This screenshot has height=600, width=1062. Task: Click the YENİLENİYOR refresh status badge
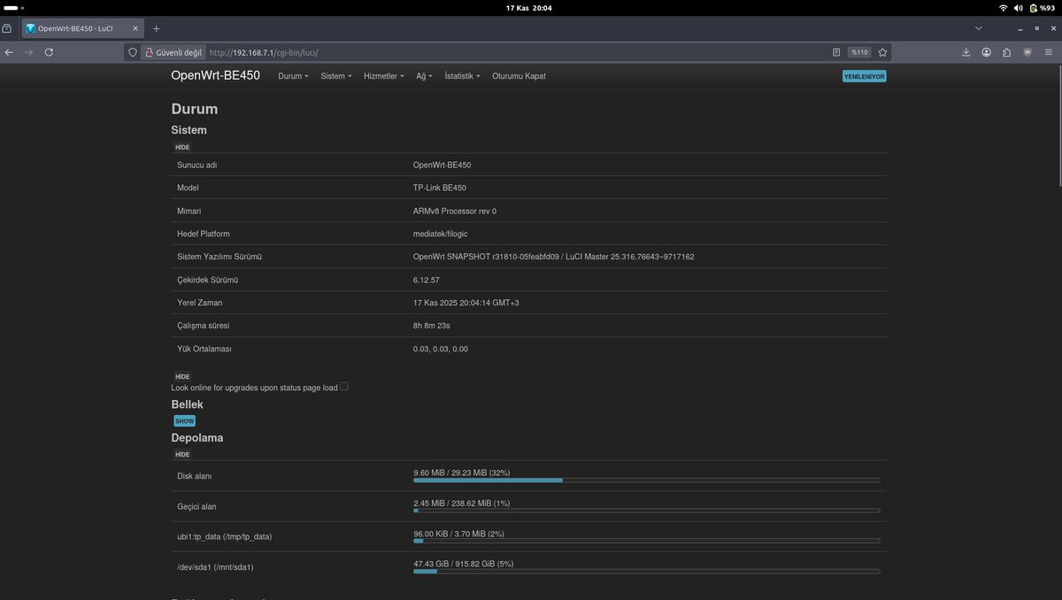tap(864, 76)
